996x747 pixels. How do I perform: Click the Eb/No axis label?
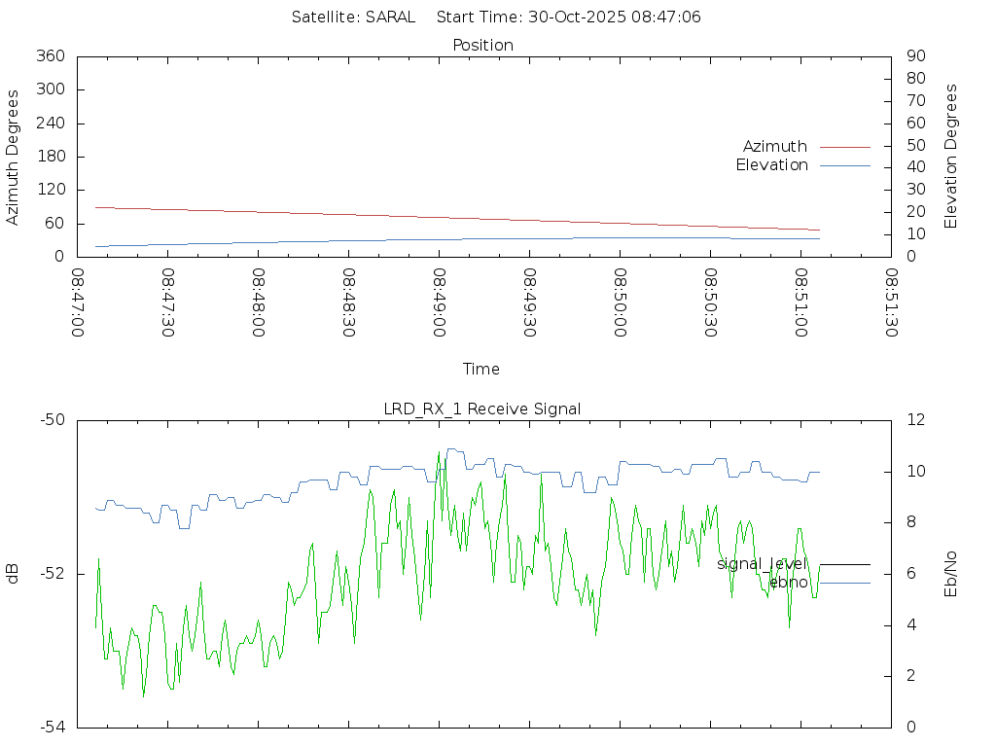click(951, 573)
